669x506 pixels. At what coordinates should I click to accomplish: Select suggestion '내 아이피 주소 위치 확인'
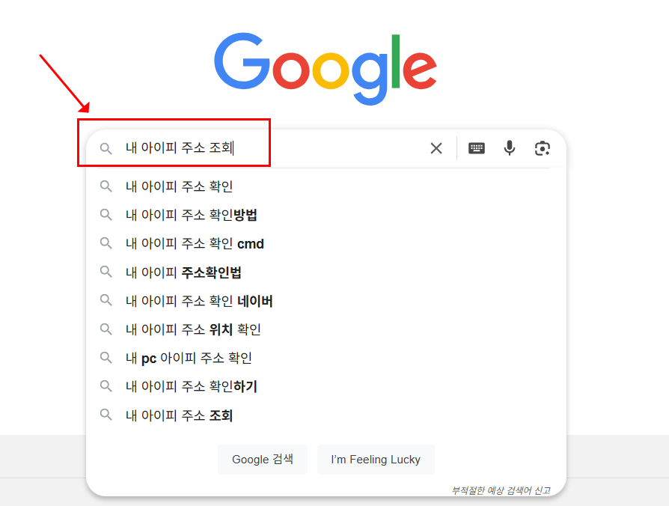[x=191, y=329]
